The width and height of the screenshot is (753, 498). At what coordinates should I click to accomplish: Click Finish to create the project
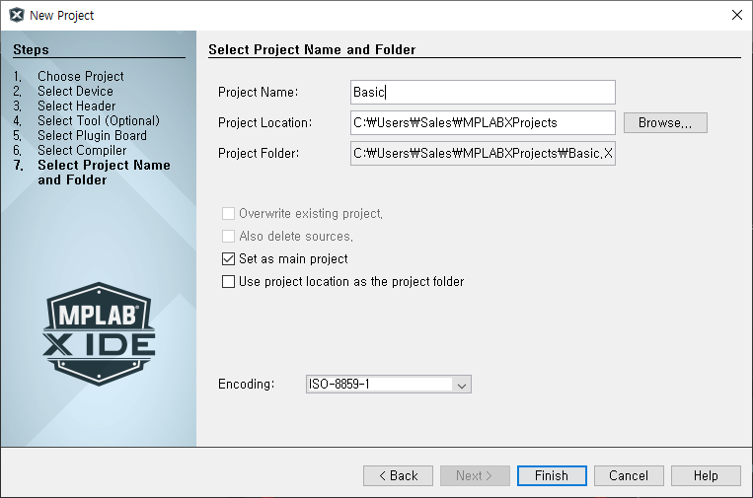click(x=552, y=476)
